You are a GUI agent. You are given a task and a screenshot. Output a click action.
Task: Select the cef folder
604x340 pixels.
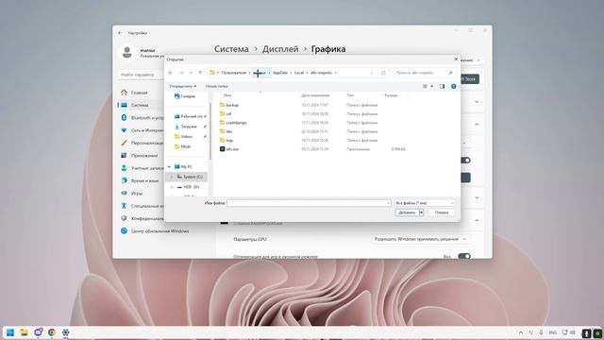click(226, 113)
